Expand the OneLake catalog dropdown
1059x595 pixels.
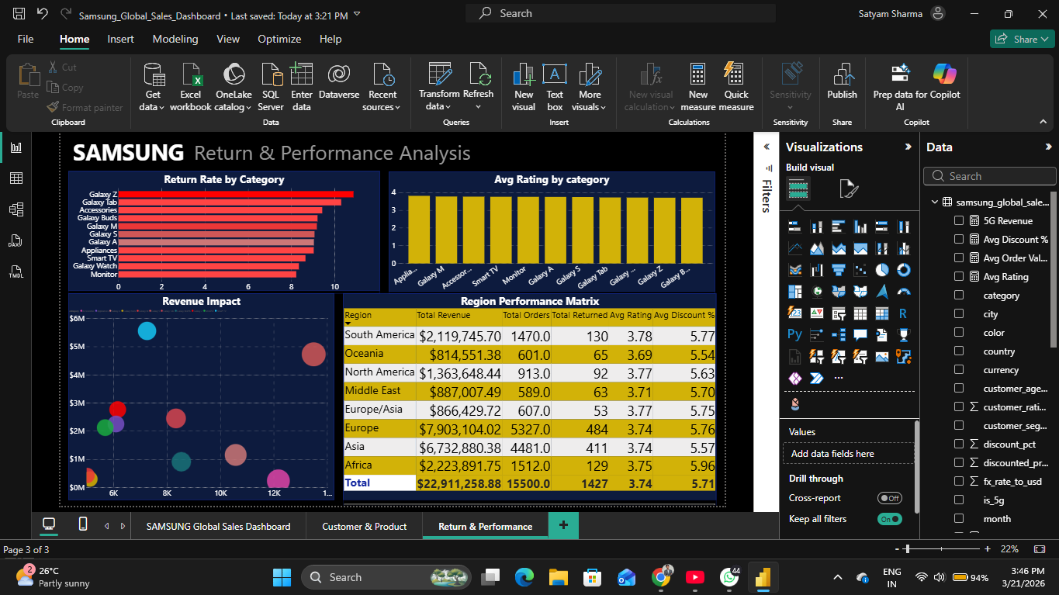click(234, 87)
